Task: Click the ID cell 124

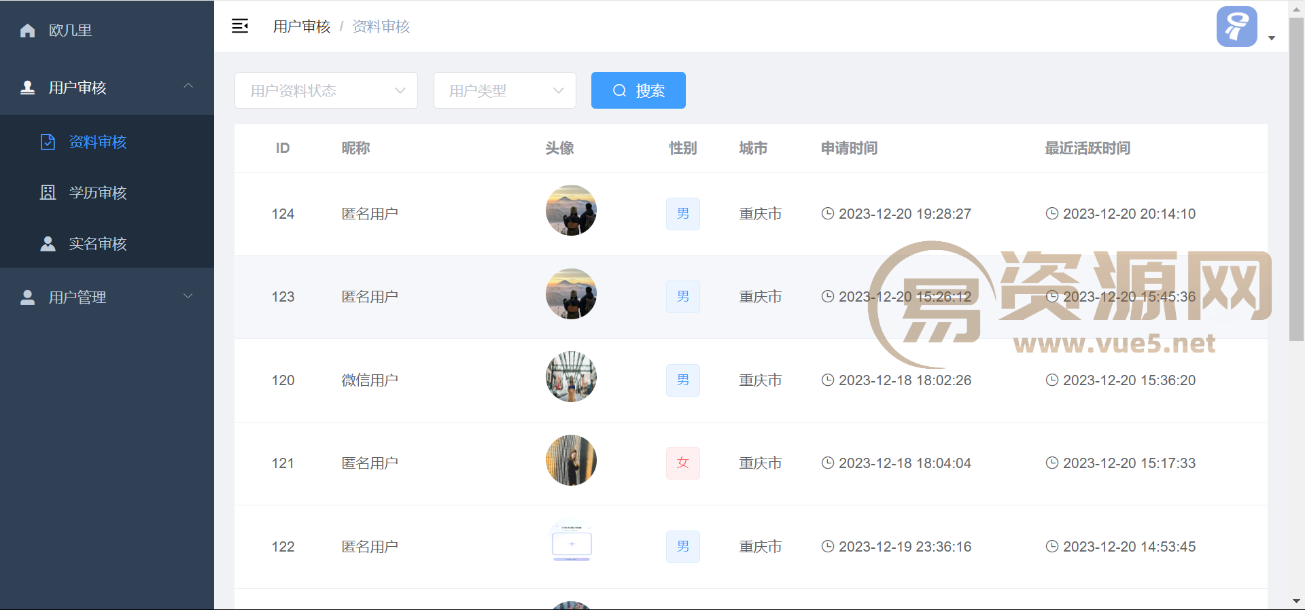Action: coord(283,214)
